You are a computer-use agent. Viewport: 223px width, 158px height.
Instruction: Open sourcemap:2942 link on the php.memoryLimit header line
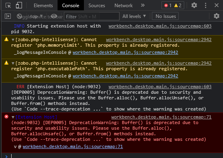point(159,39)
